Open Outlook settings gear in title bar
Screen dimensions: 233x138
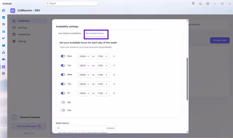[208, 4]
